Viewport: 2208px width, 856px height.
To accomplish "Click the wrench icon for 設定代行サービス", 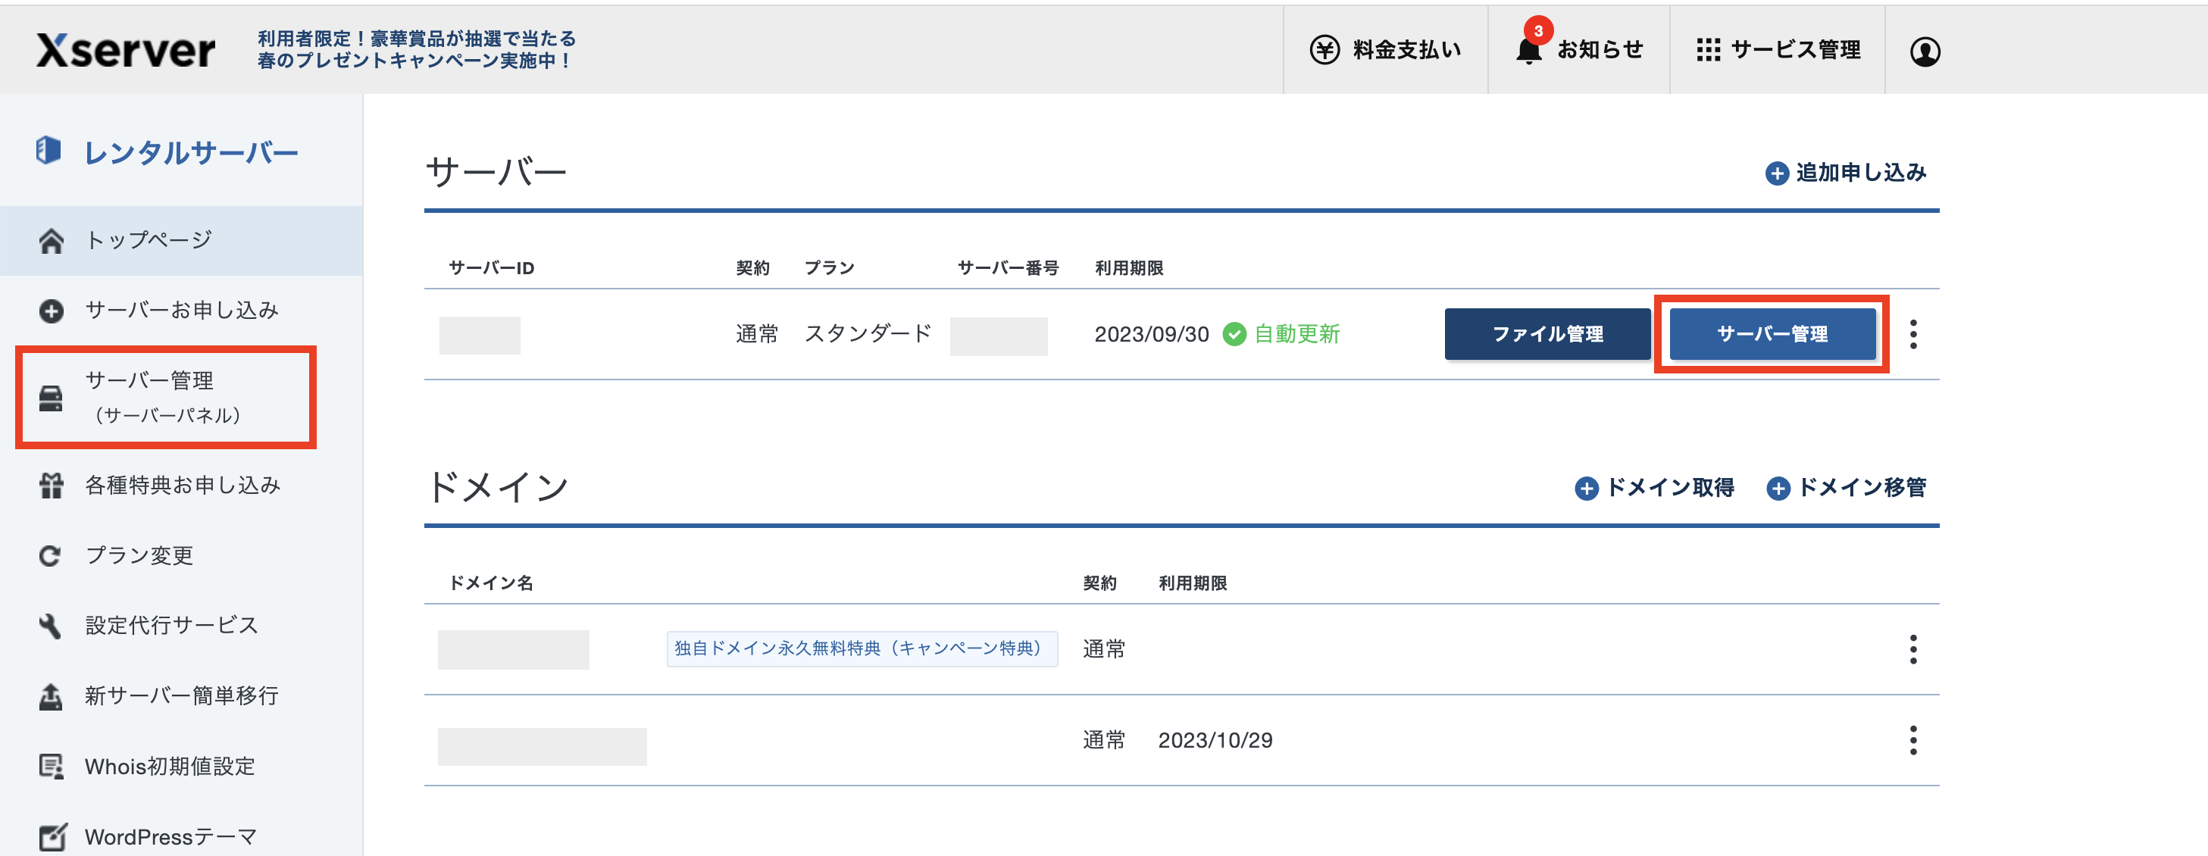I will [x=51, y=626].
